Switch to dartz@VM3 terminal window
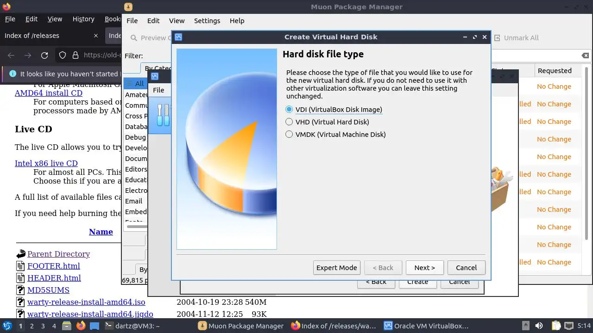The image size is (593, 333). pyautogui.click(x=132, y=326)
